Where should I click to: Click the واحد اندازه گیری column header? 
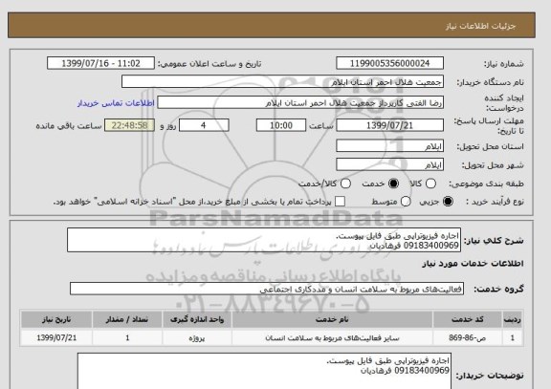(197, 319)
